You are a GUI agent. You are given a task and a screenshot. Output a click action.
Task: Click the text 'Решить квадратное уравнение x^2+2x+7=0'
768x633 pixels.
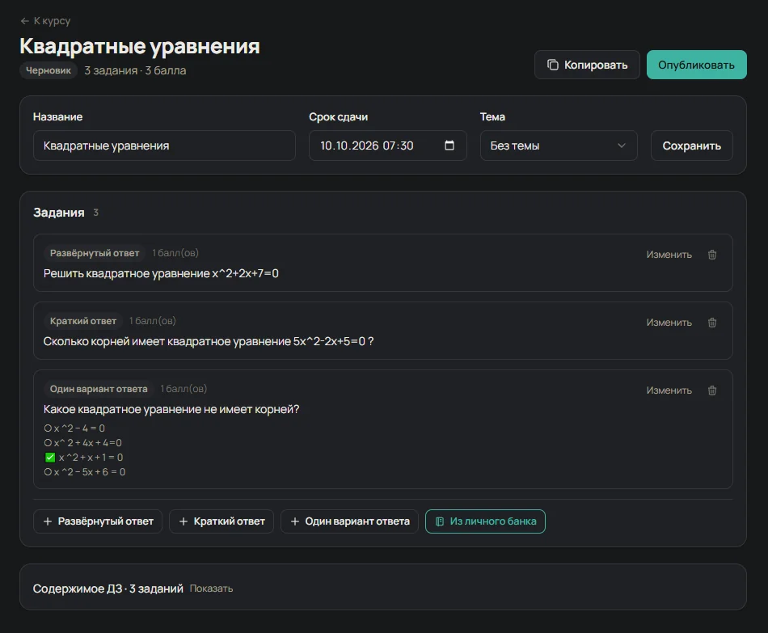click(161, 273)
